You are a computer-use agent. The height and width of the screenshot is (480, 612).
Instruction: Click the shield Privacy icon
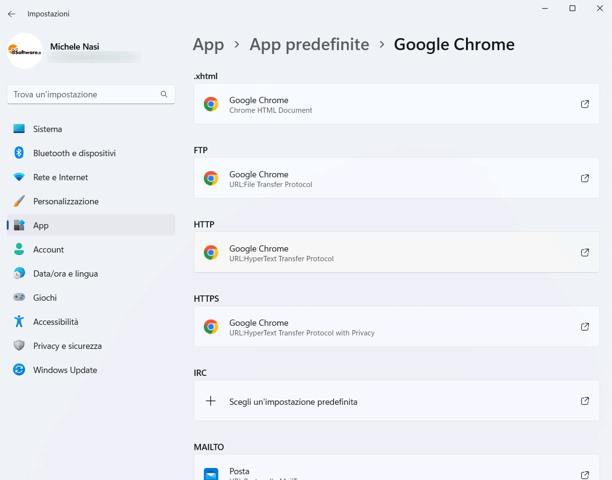(x=19, y=346)
